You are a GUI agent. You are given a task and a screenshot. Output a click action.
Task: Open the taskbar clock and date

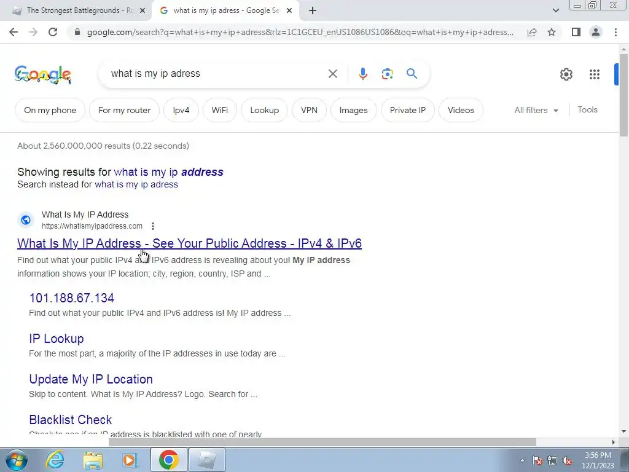598,460
